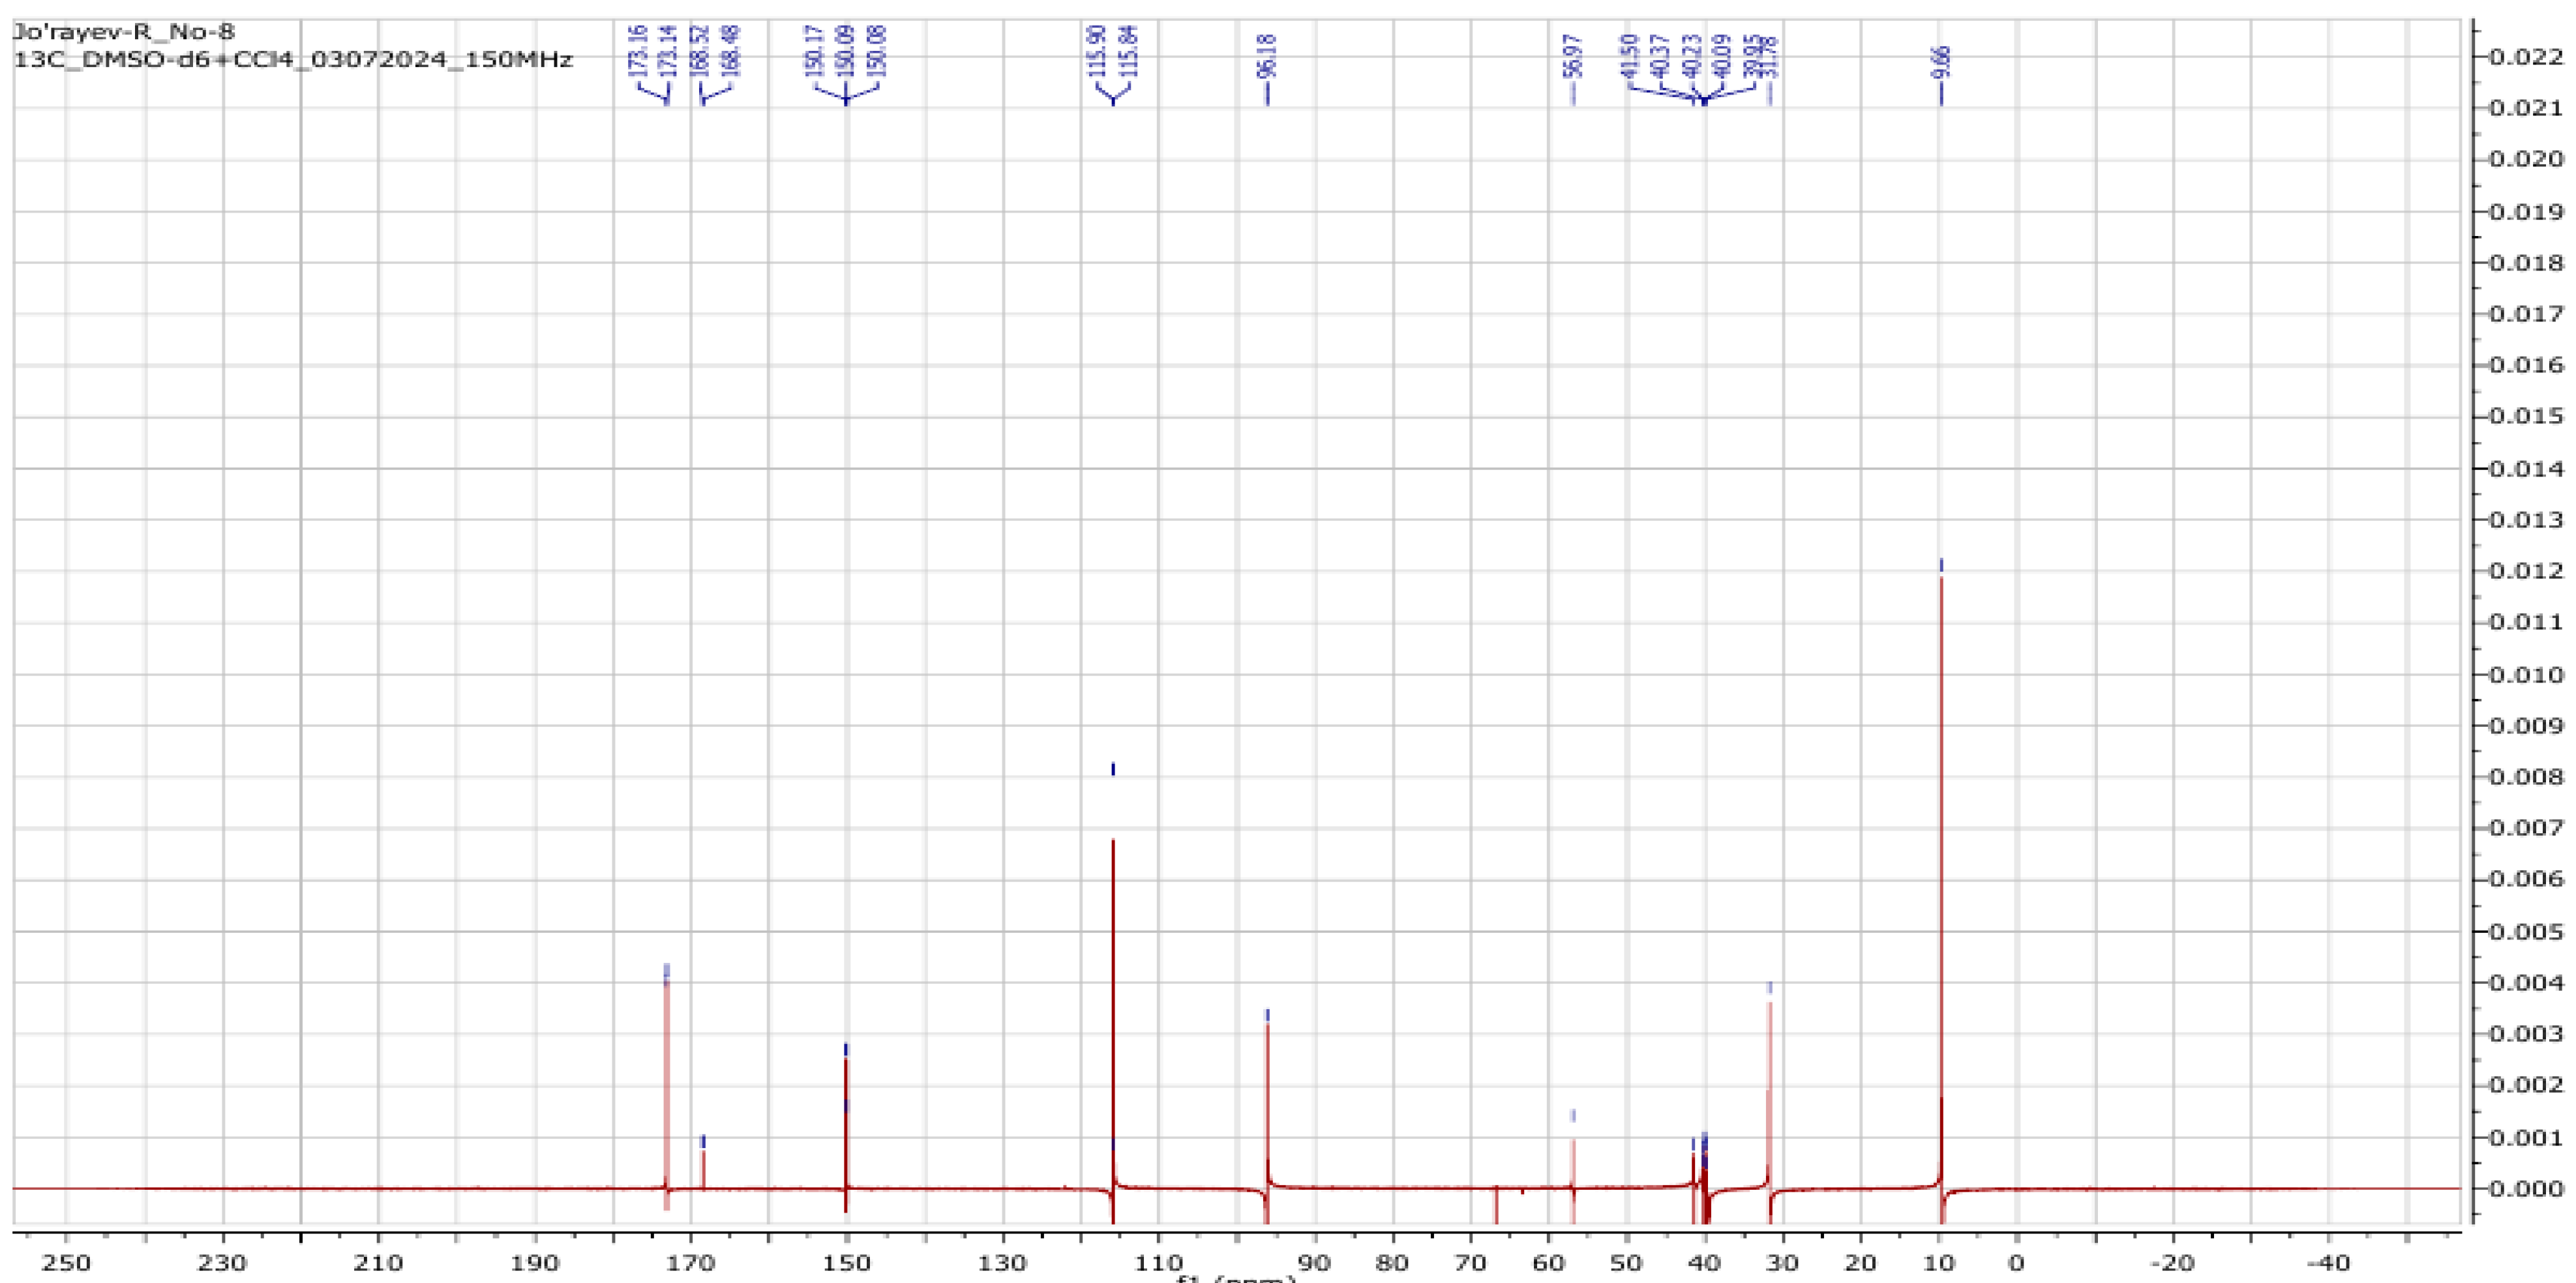Click the 168.48 peak label
The height and width of the screenshot is (1283, 2576).
(731, 50)
